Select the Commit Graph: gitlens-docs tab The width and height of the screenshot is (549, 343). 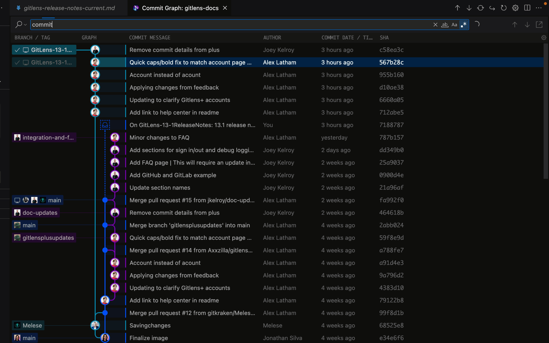tap(180, 8)
